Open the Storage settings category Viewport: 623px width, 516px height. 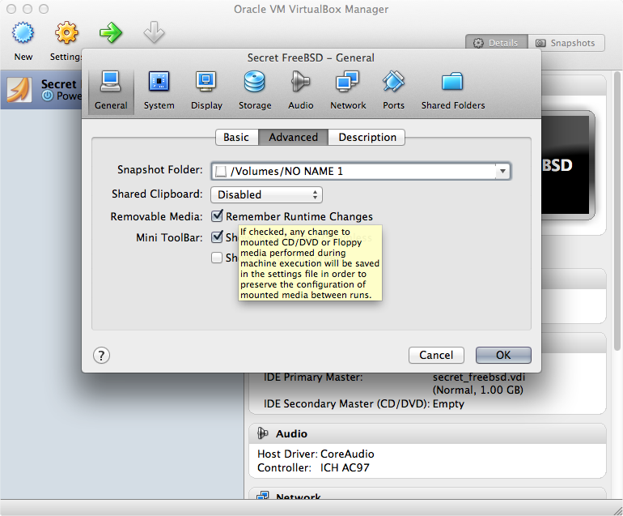[x=255, y=90]
